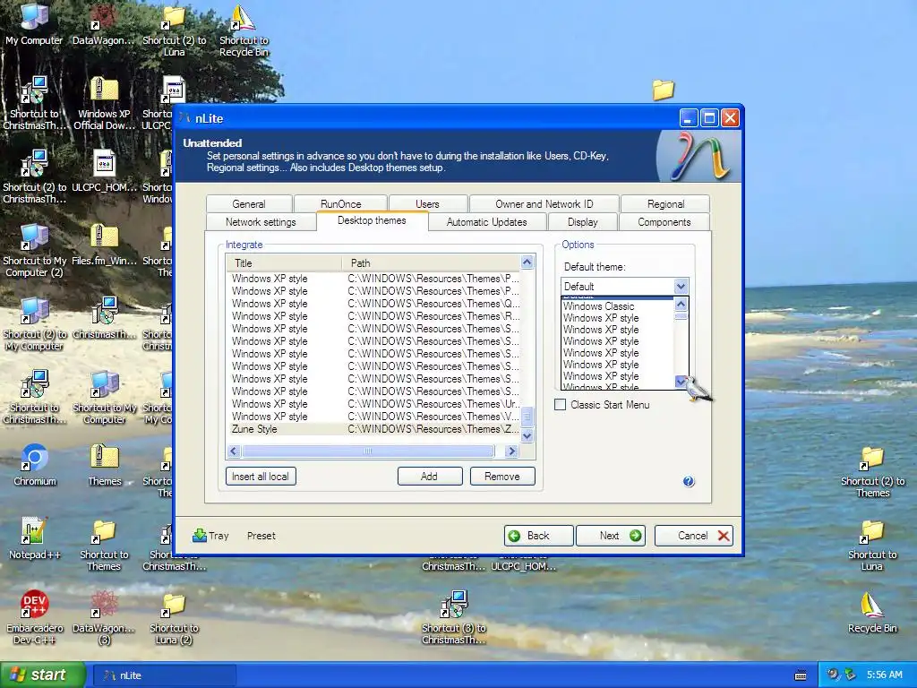The image size is (917, 688).
Task: Click the Remove button
Action: [x=502, y=477]
